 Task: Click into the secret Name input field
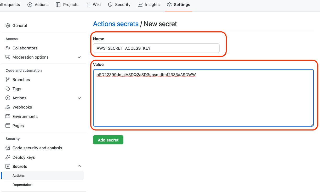[156, 48]
